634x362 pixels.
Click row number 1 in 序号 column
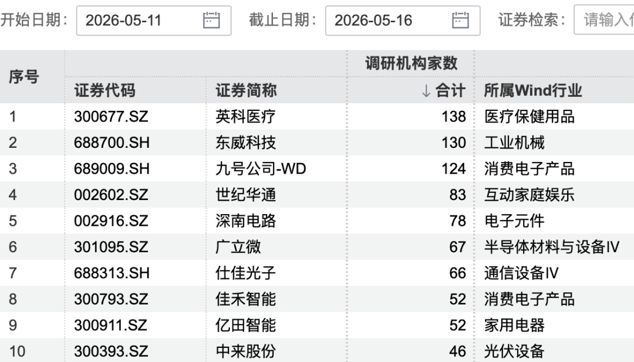pyautogui.click(x=13, y=116)
